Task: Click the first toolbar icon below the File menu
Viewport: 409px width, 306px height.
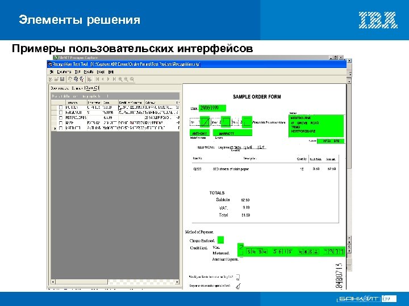Action: point(51,79)
